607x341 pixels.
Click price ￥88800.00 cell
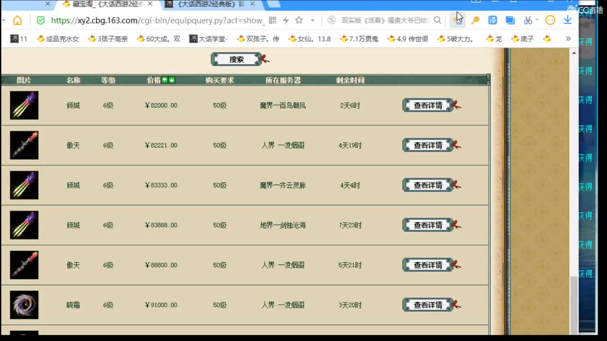[x=161, y=265]
